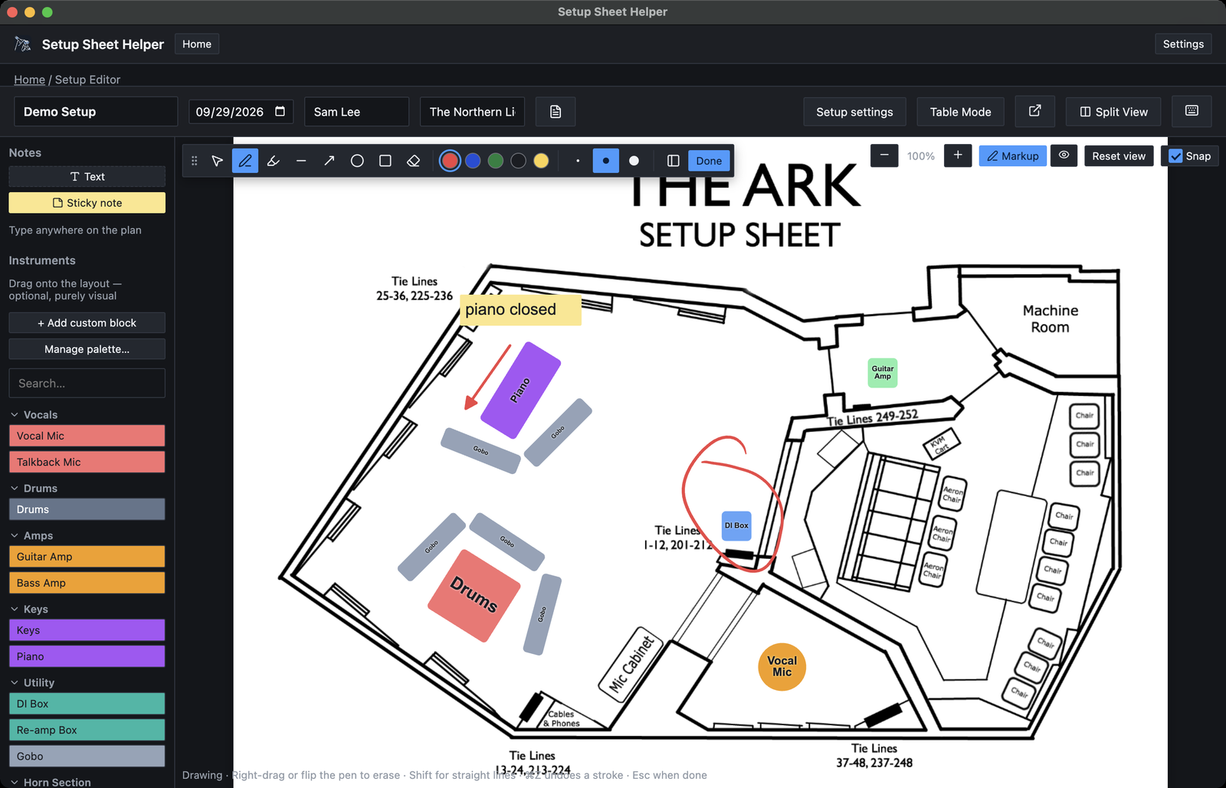This screenshot has height=788, width=1226.
Task: Select the arrow drawing tool
Action: coord(329,161)
